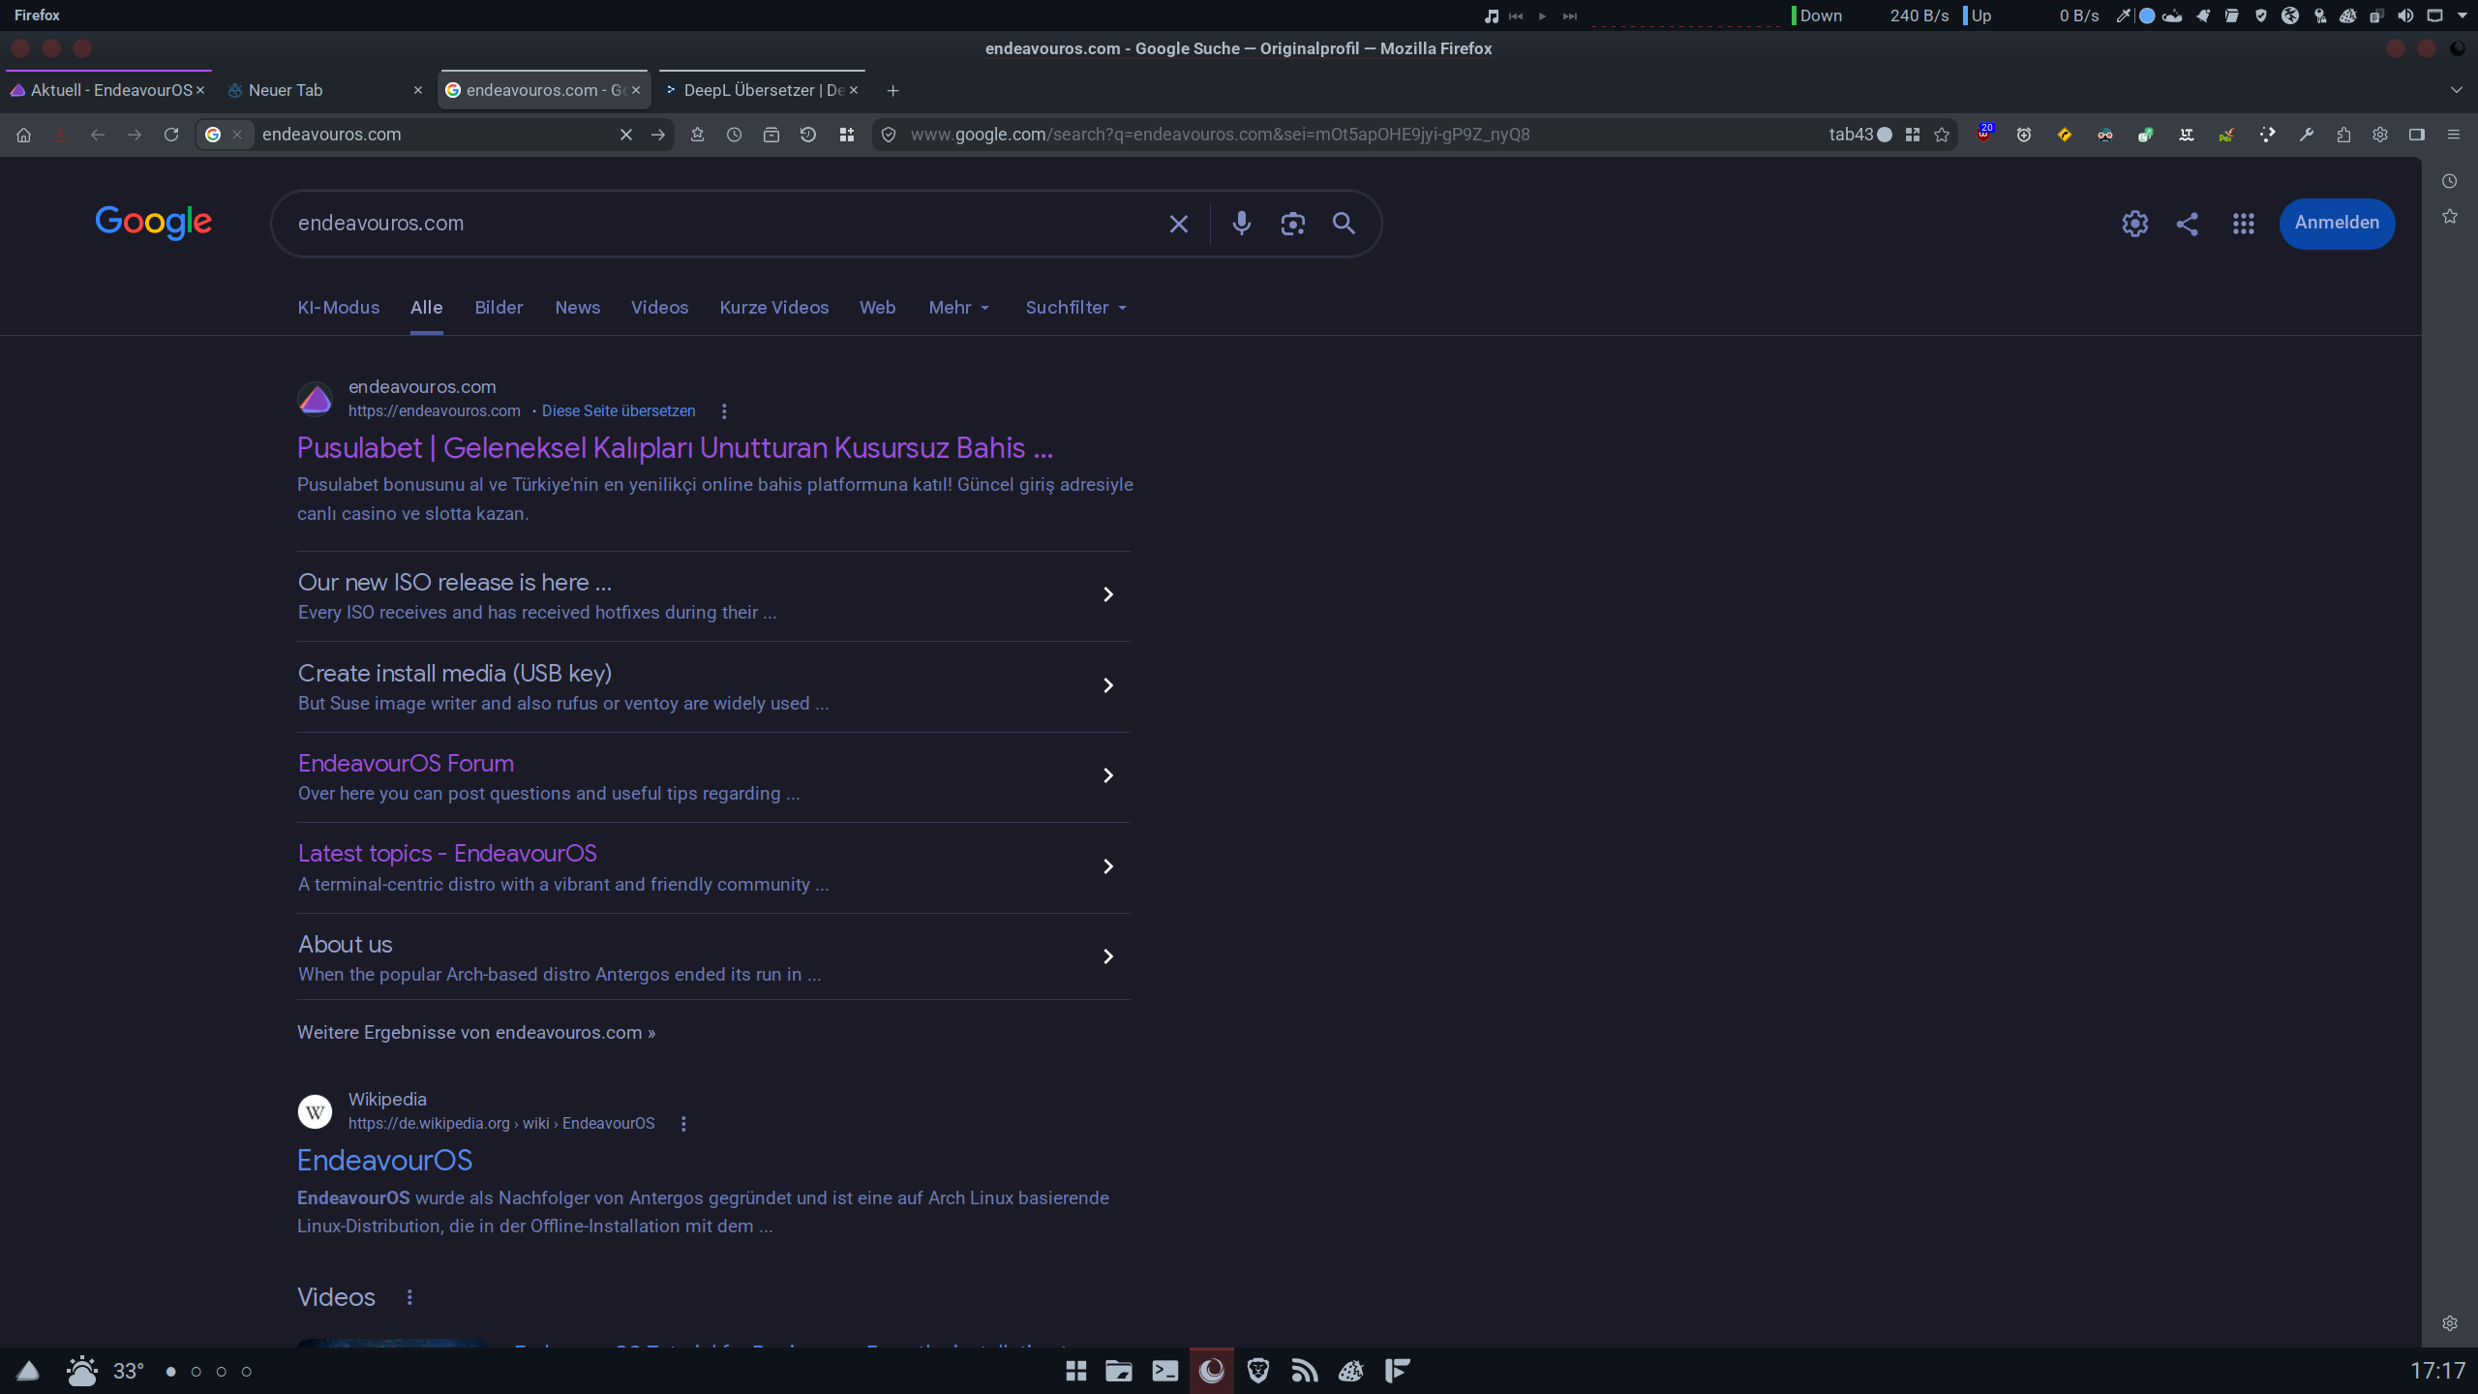Expand the Mehr dropdown
Viewport: 2478px width, 1394px height.
(959, 308)
